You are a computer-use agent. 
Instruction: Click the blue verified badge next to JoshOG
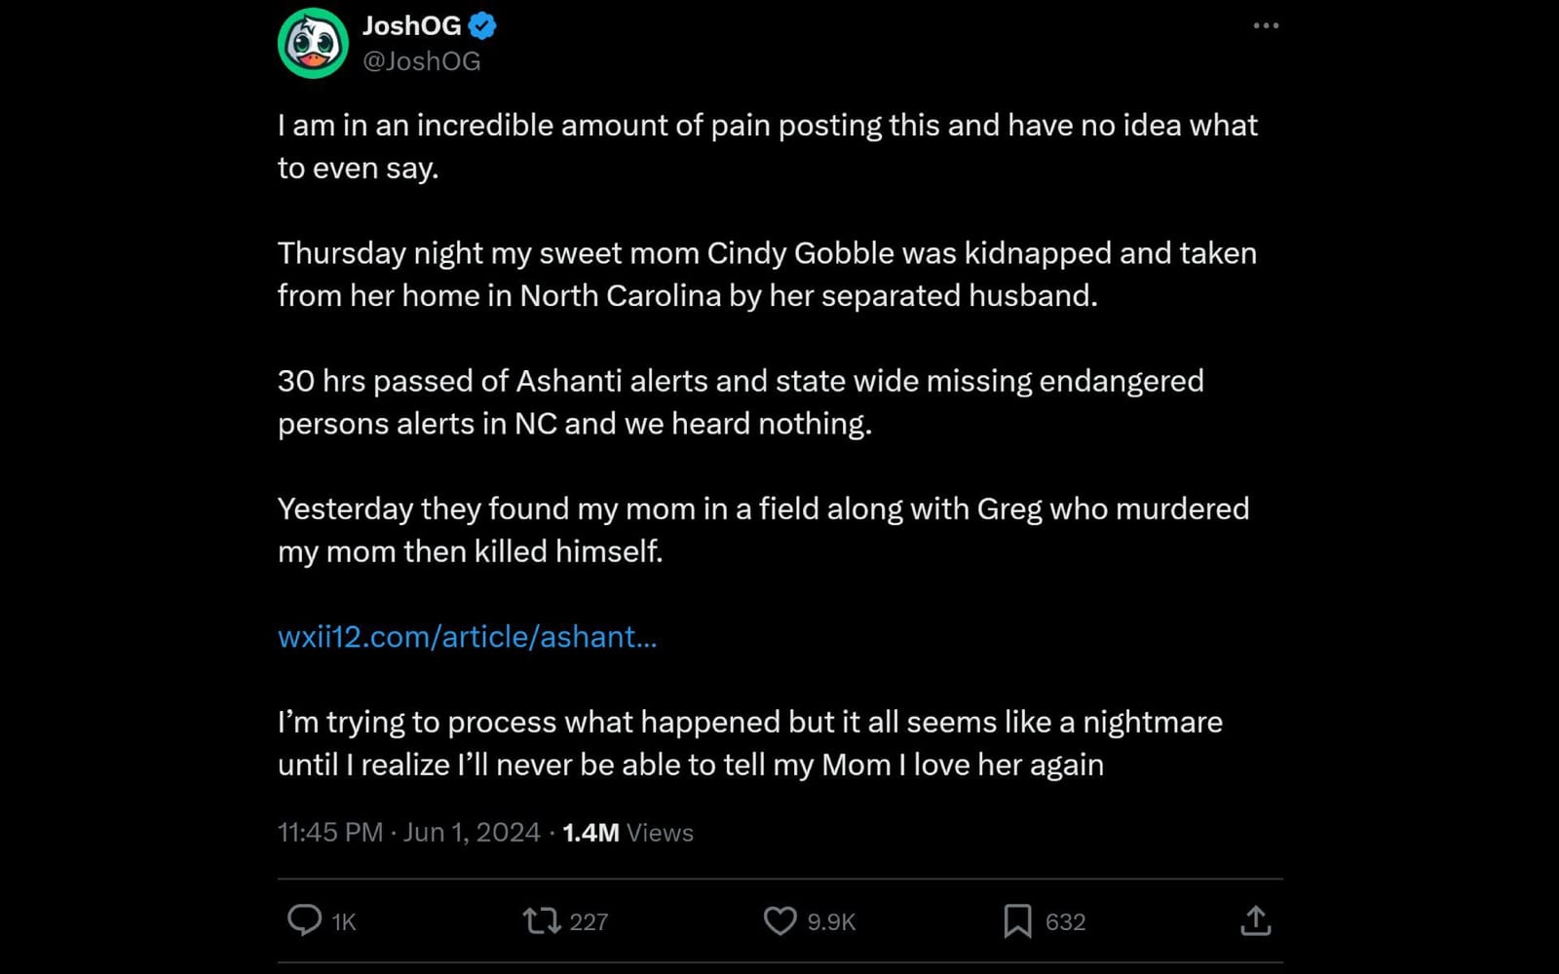click(x=479, y=25)
